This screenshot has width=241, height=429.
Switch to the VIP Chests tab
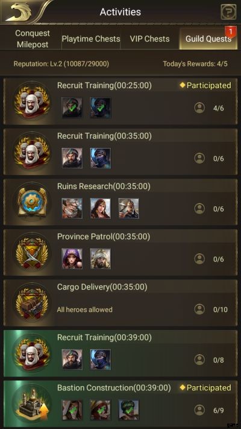[x=150, y=39]
